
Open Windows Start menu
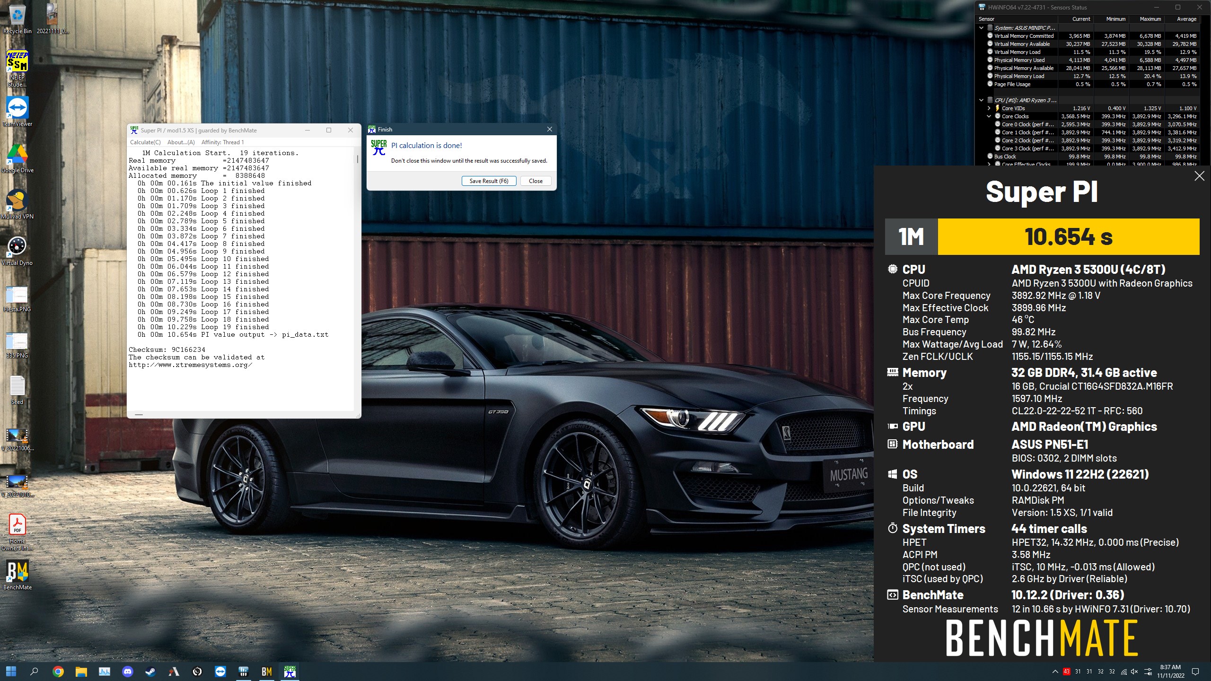pos(11,671)
